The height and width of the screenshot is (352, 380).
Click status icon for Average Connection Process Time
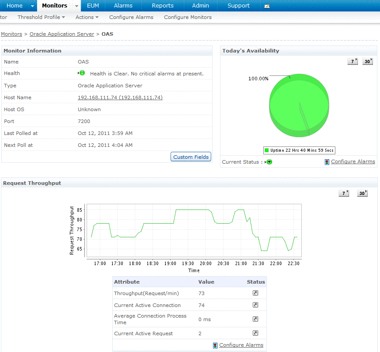[x=255, y=319]
